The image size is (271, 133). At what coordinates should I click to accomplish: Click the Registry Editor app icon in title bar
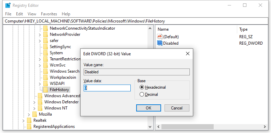pyautogui.click(x=8, y=5)
